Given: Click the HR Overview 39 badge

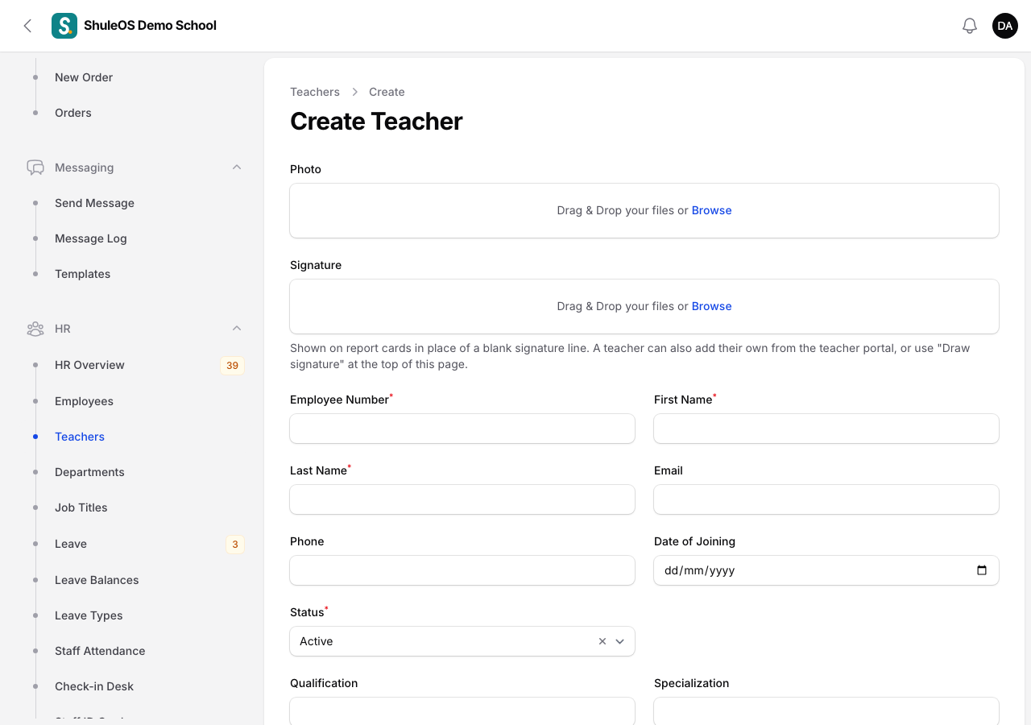Looking at the screenshot, I should (232, 366).
